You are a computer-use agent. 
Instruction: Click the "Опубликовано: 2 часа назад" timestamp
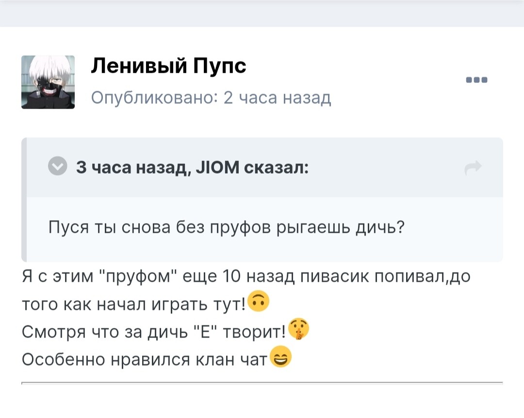[211, 97]
